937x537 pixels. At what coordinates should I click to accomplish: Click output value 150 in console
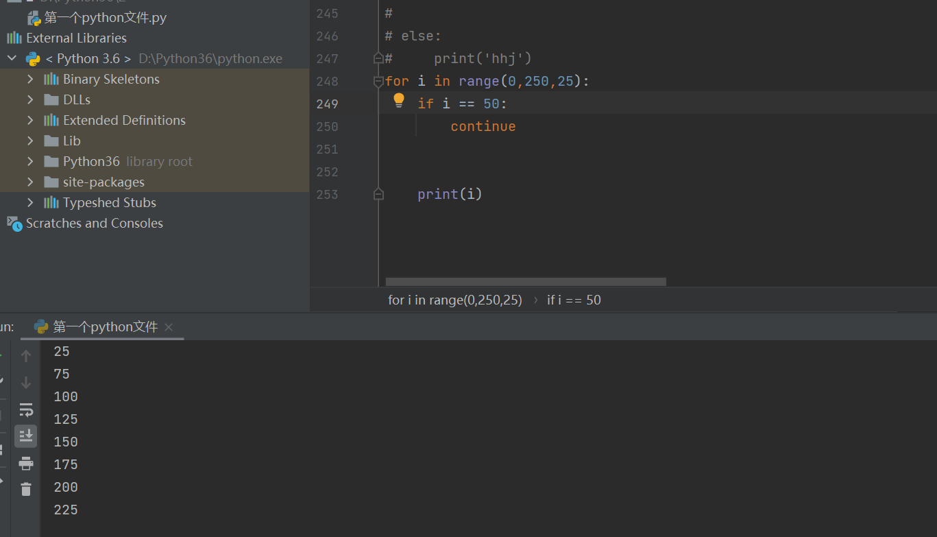coord(66,442)
